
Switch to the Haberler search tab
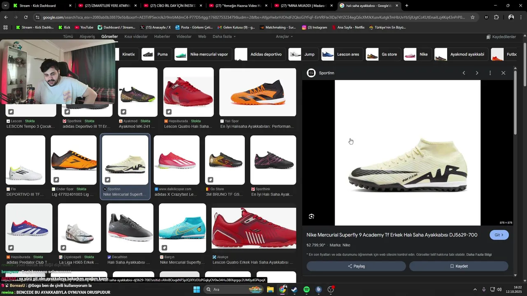(x=162, y=37)
